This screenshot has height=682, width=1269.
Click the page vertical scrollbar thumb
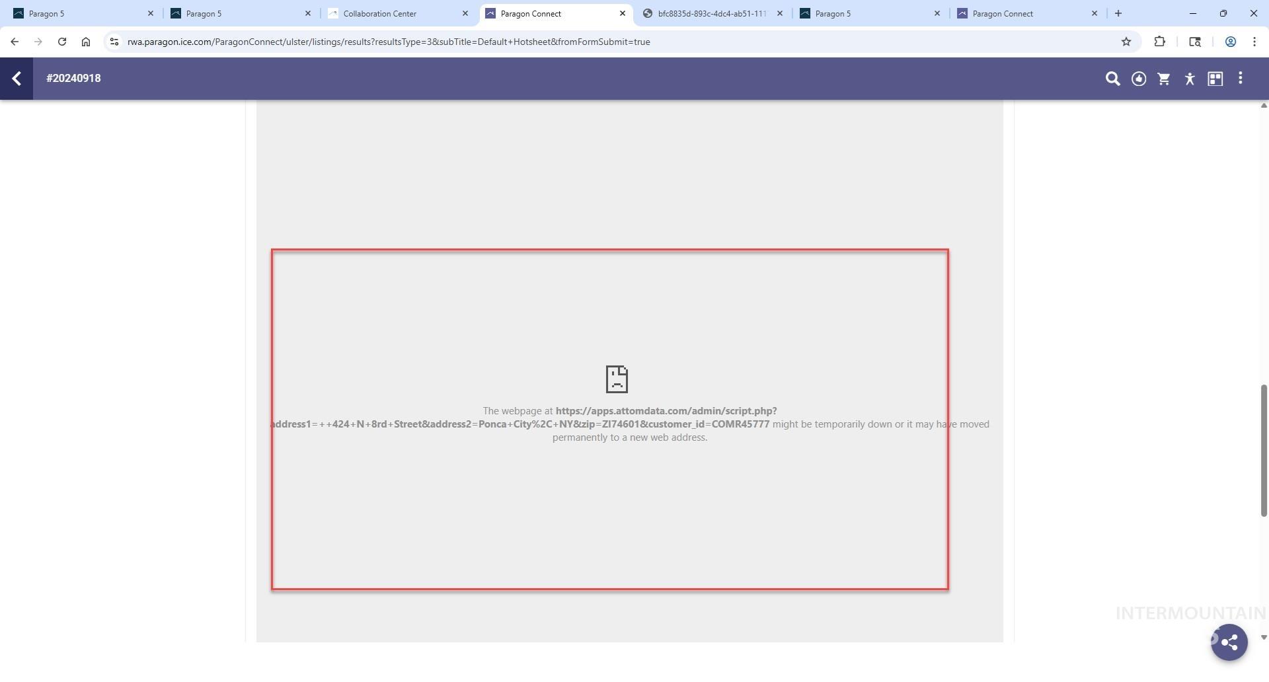pyautogui.click(x=1264, y=449)
